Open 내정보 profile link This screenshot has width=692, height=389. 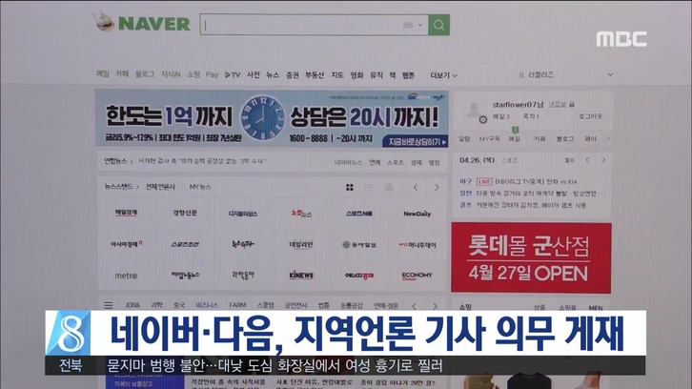click(x=558, y=104)
